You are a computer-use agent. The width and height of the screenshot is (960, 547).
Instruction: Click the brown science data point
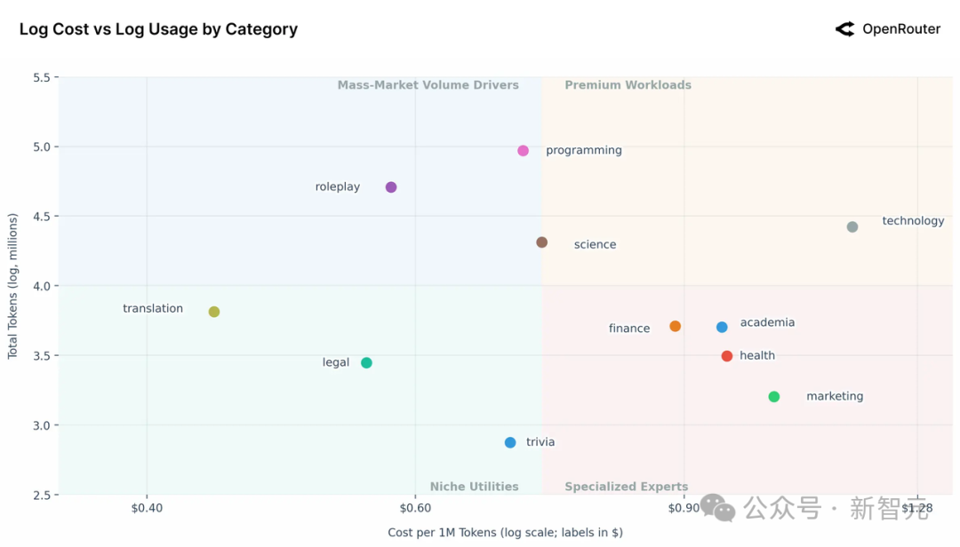point(542,242)
